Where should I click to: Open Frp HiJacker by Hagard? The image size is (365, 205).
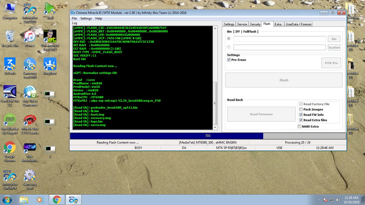coord(10,124)
